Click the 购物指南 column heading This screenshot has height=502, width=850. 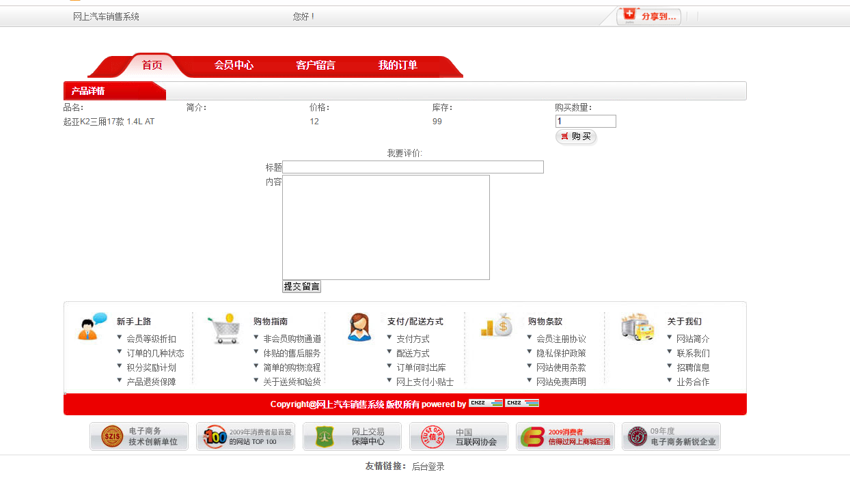(271, 321)
